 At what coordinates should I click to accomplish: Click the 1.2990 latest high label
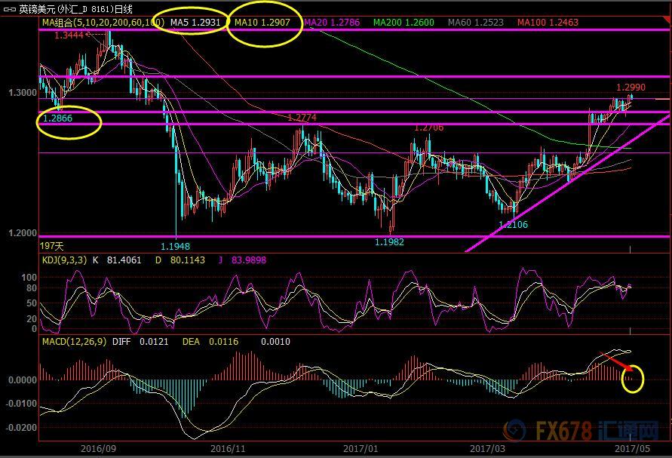pyautogui.click(x=631, y=87)
